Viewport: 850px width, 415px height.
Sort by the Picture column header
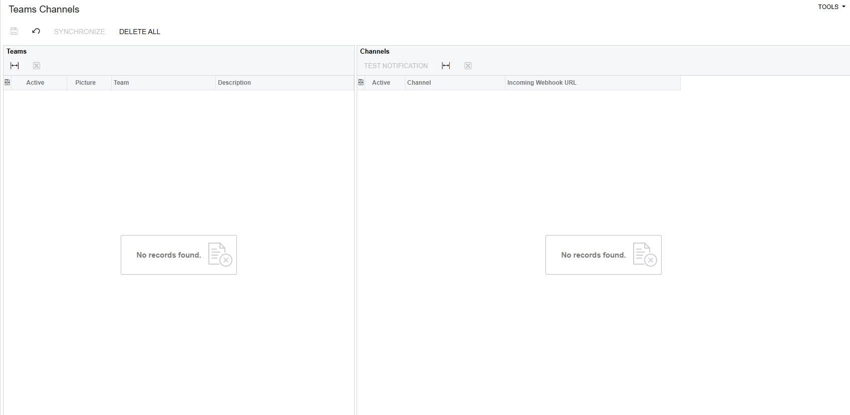click(x=89, y=83)
